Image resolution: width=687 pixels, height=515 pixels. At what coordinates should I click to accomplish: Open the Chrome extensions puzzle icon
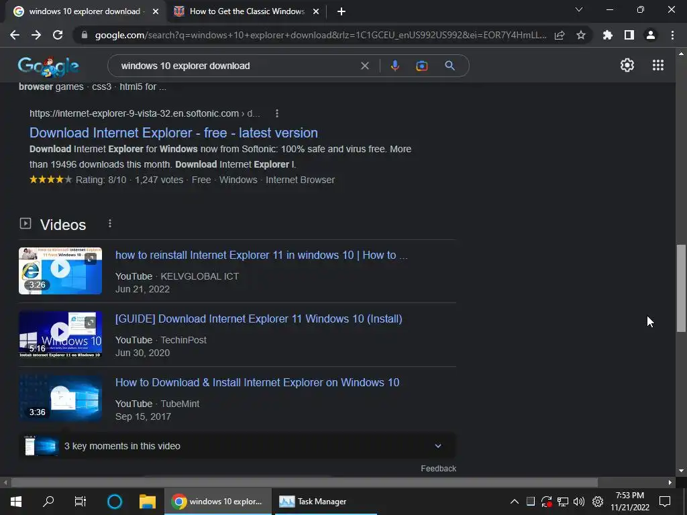tap(608, 35)
